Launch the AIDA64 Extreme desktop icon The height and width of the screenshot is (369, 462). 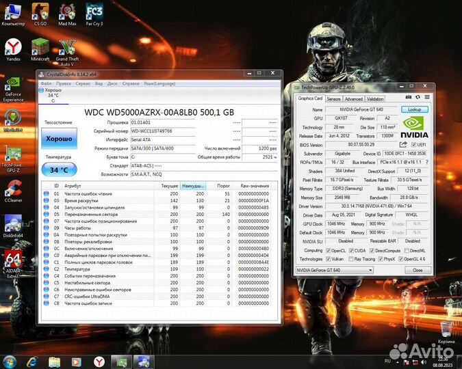coord(13,264)
